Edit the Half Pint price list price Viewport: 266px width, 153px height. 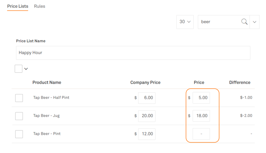201,98
